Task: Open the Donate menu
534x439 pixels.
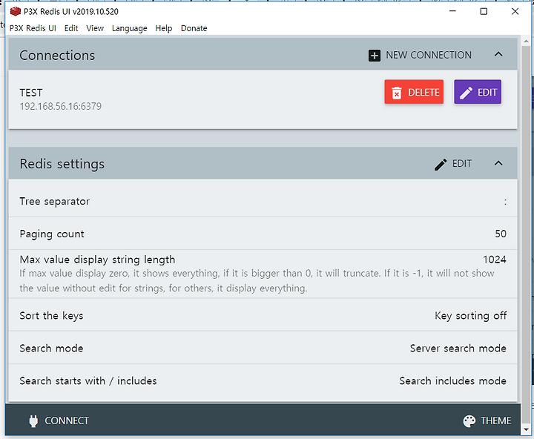Action: (194, 28)
